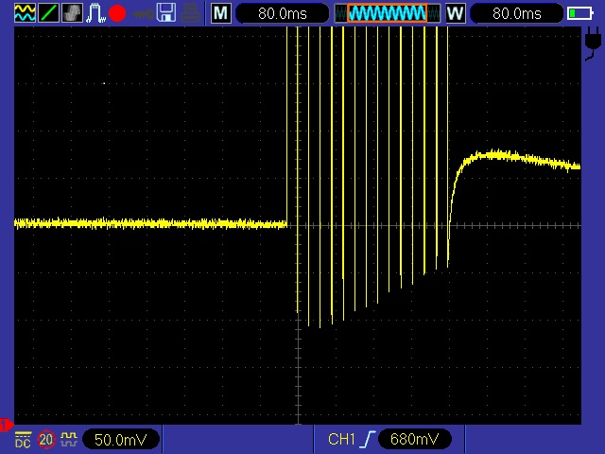This screenshot has width=605, height=454.
Task: Open the 80.0ms main timebase value
Action: [x=283, y=14]
